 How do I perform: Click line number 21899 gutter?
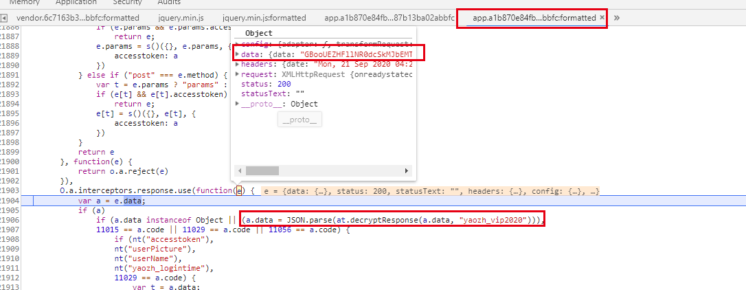(10, 152)
